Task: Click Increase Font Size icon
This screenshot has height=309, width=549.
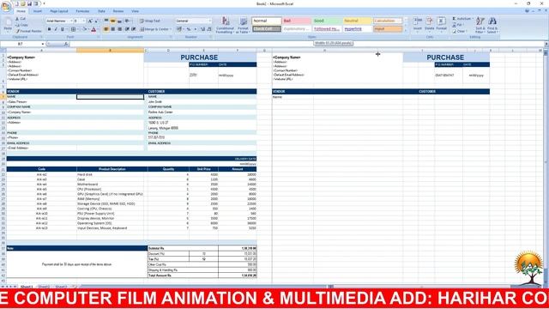Action: [90, 21]
